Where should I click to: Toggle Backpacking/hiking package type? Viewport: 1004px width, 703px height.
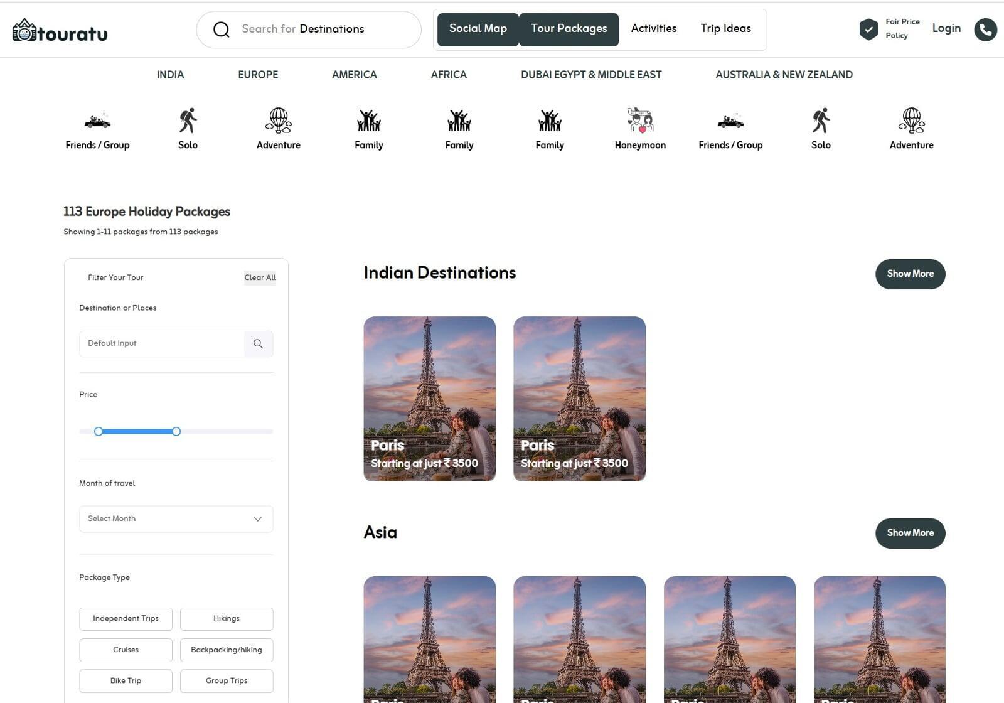click(227, 650)
